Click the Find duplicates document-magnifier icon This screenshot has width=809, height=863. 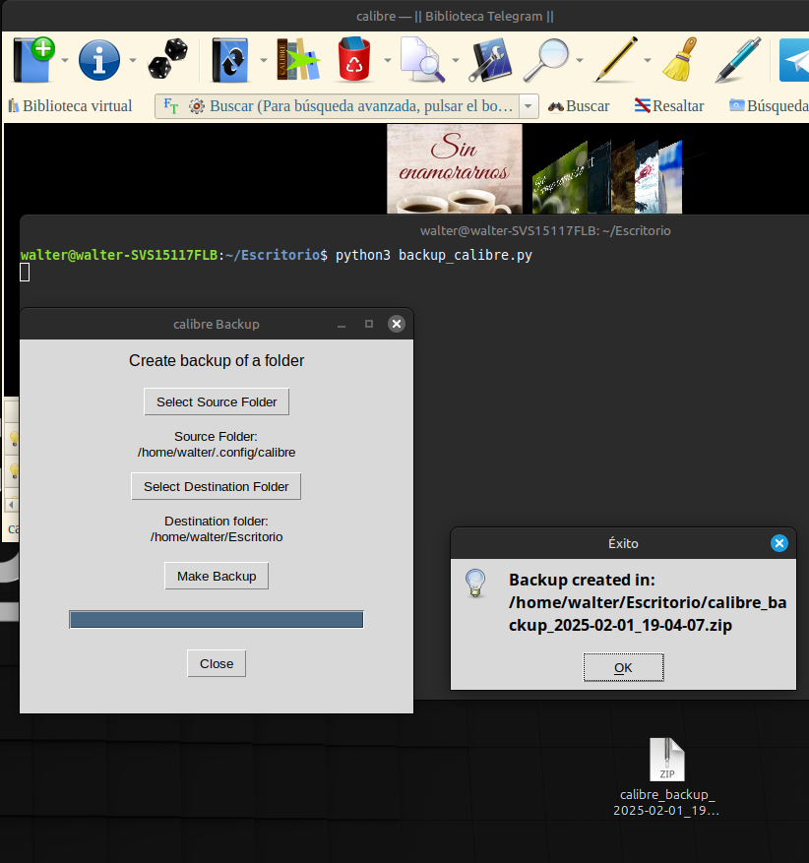click(x=421, y=59)
